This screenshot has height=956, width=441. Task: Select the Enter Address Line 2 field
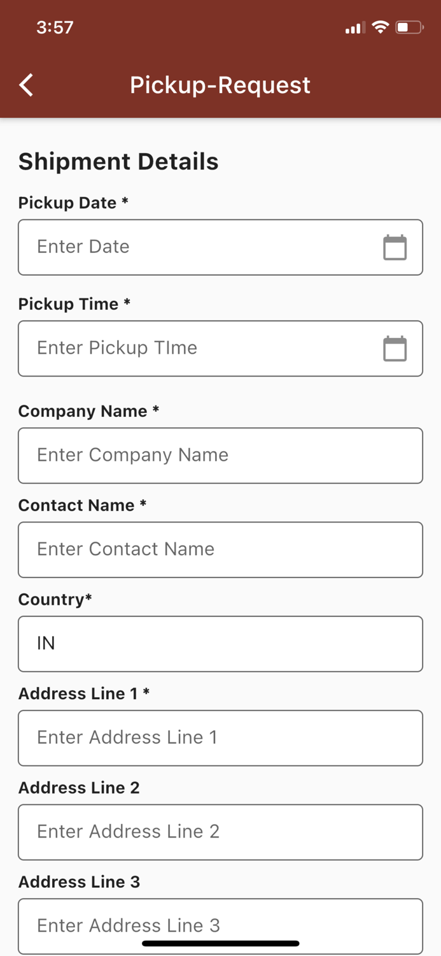220,832
